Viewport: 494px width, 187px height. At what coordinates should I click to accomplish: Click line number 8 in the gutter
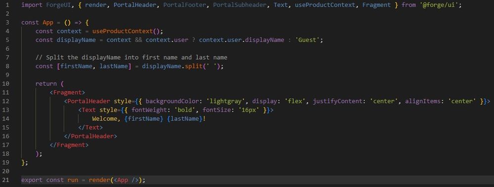(7, 66)
